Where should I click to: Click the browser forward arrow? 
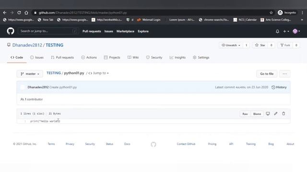pyautogui.click(x=12, y=13)
